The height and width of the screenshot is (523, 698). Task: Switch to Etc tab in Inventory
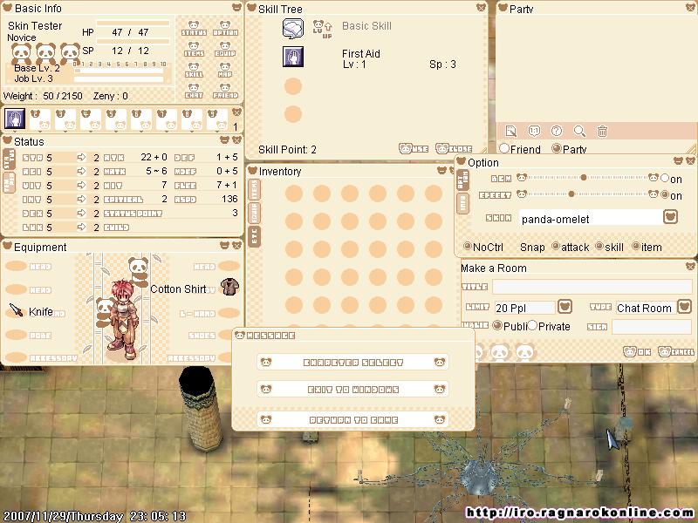[254, 236]
